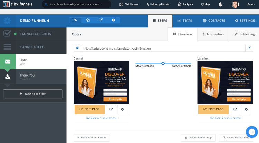Open the Admin account dropdown
The image size is (259, 143).
(251, 4)
